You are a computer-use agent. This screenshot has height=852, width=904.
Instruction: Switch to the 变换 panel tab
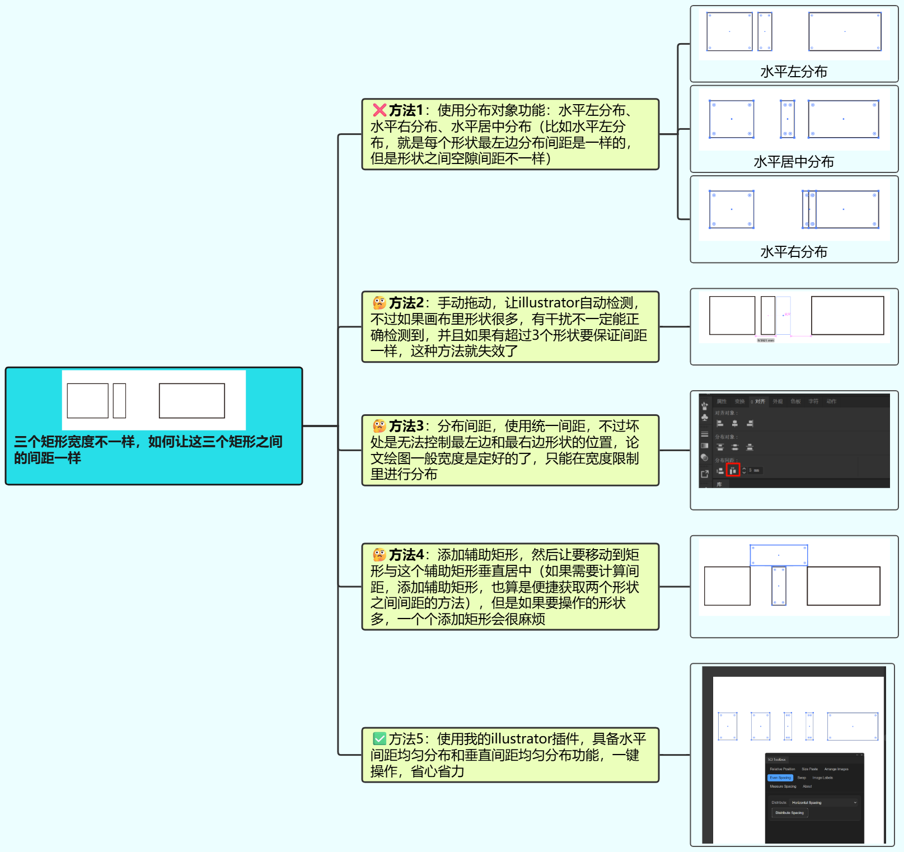740,401
